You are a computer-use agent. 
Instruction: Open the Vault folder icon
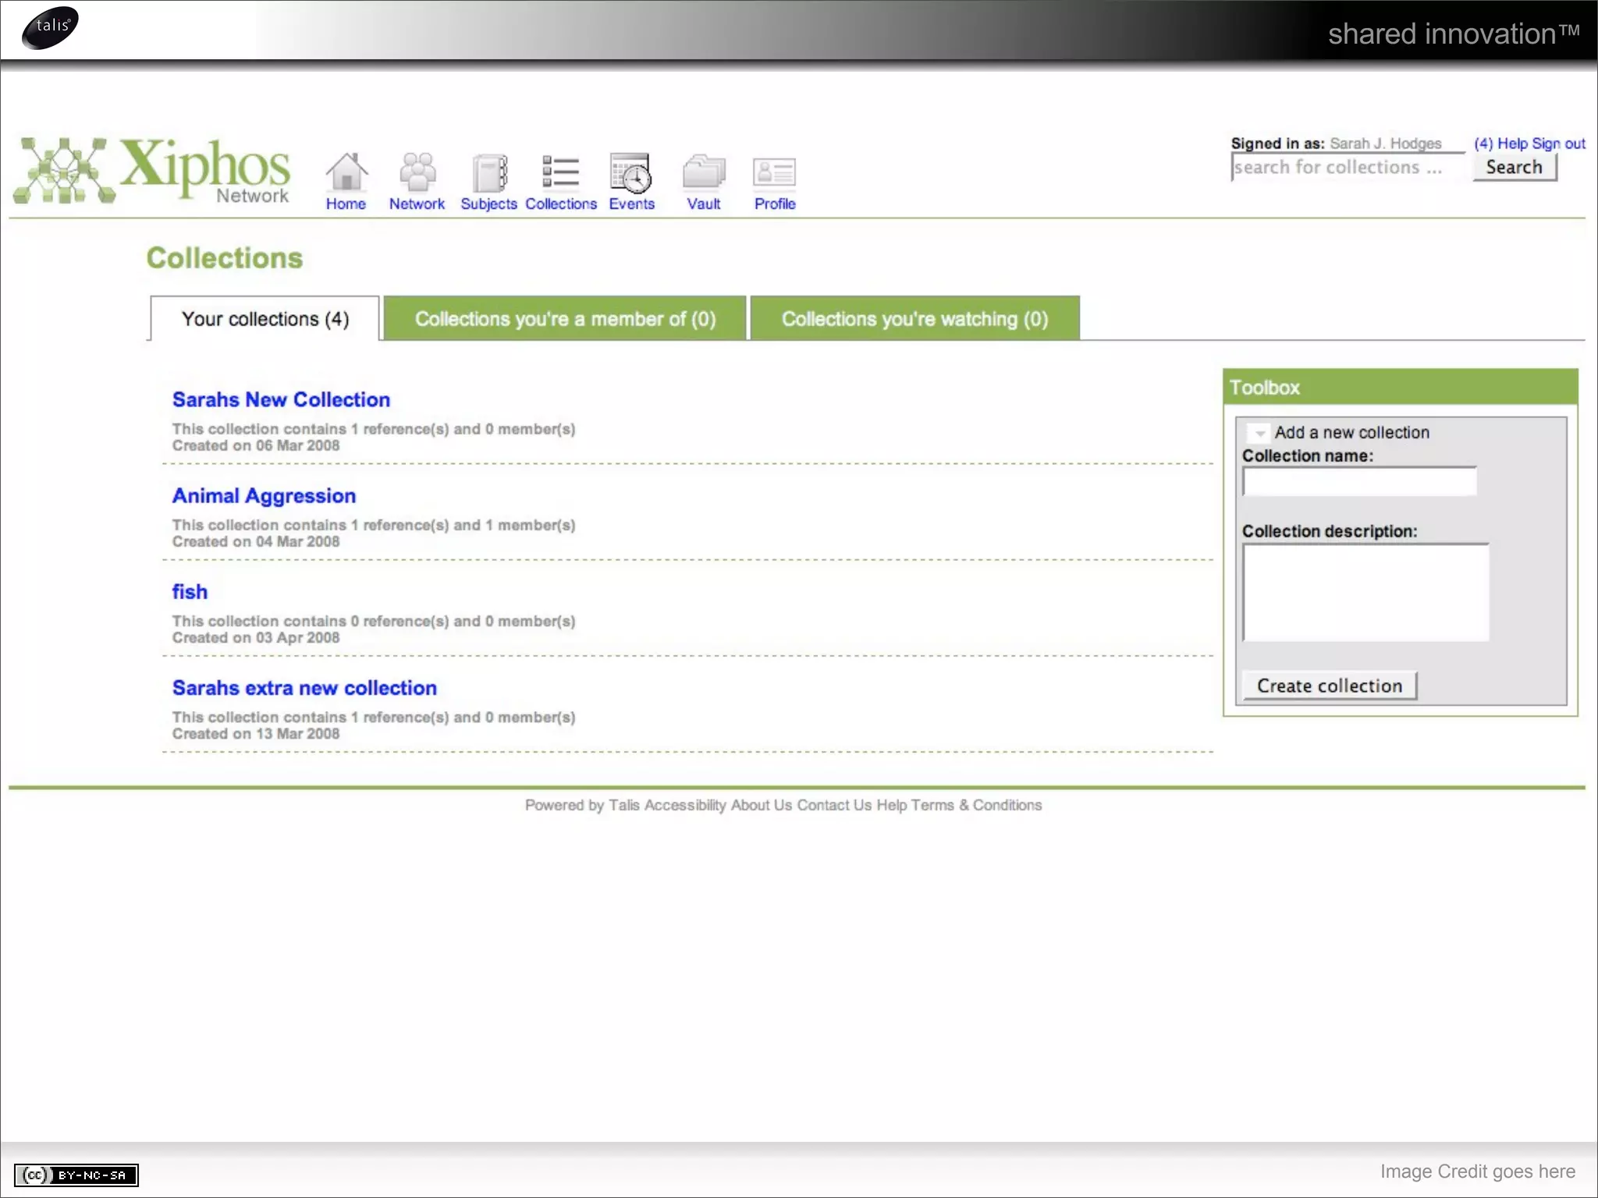(x=704, y=172)
